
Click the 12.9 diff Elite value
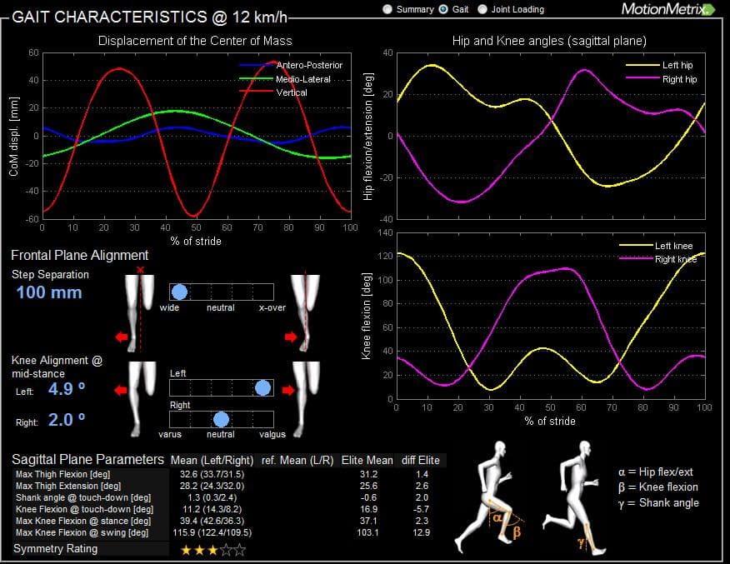(x=422, y=532)
